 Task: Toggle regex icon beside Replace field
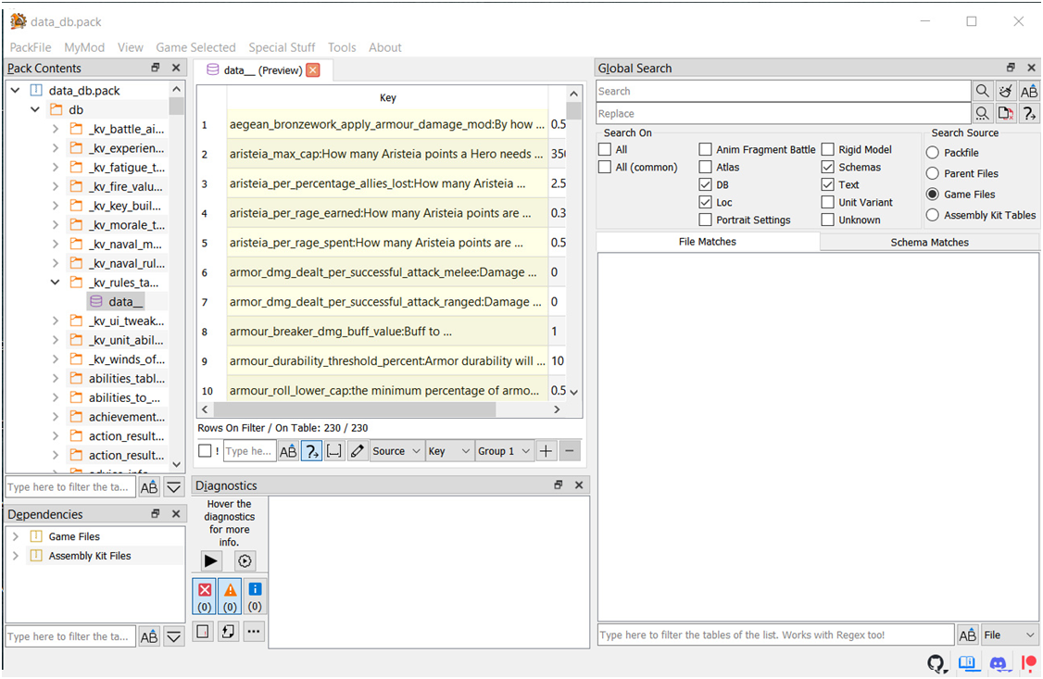pos(1029,114)
